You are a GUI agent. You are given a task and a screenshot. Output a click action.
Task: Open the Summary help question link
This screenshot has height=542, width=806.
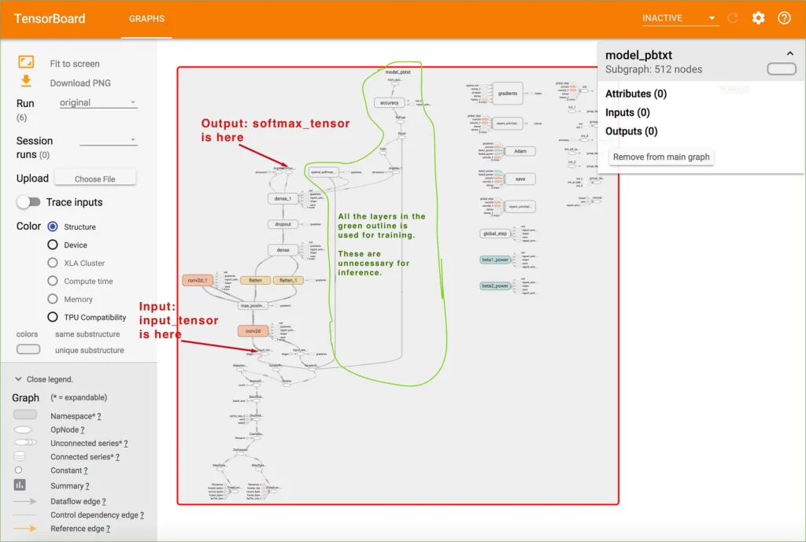tap(87, 486)
